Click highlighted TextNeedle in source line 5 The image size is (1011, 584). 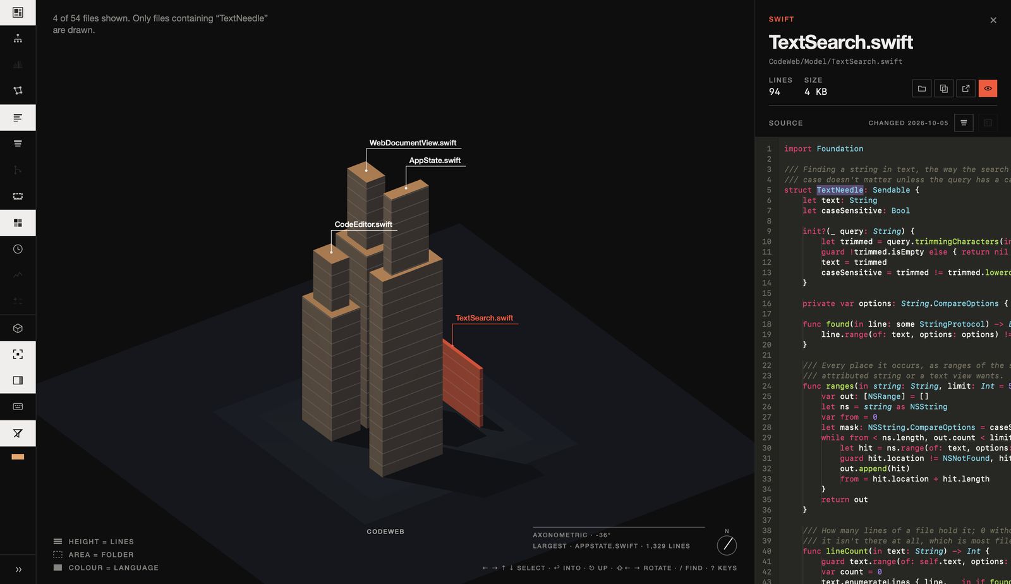click(x=840, y=190)
